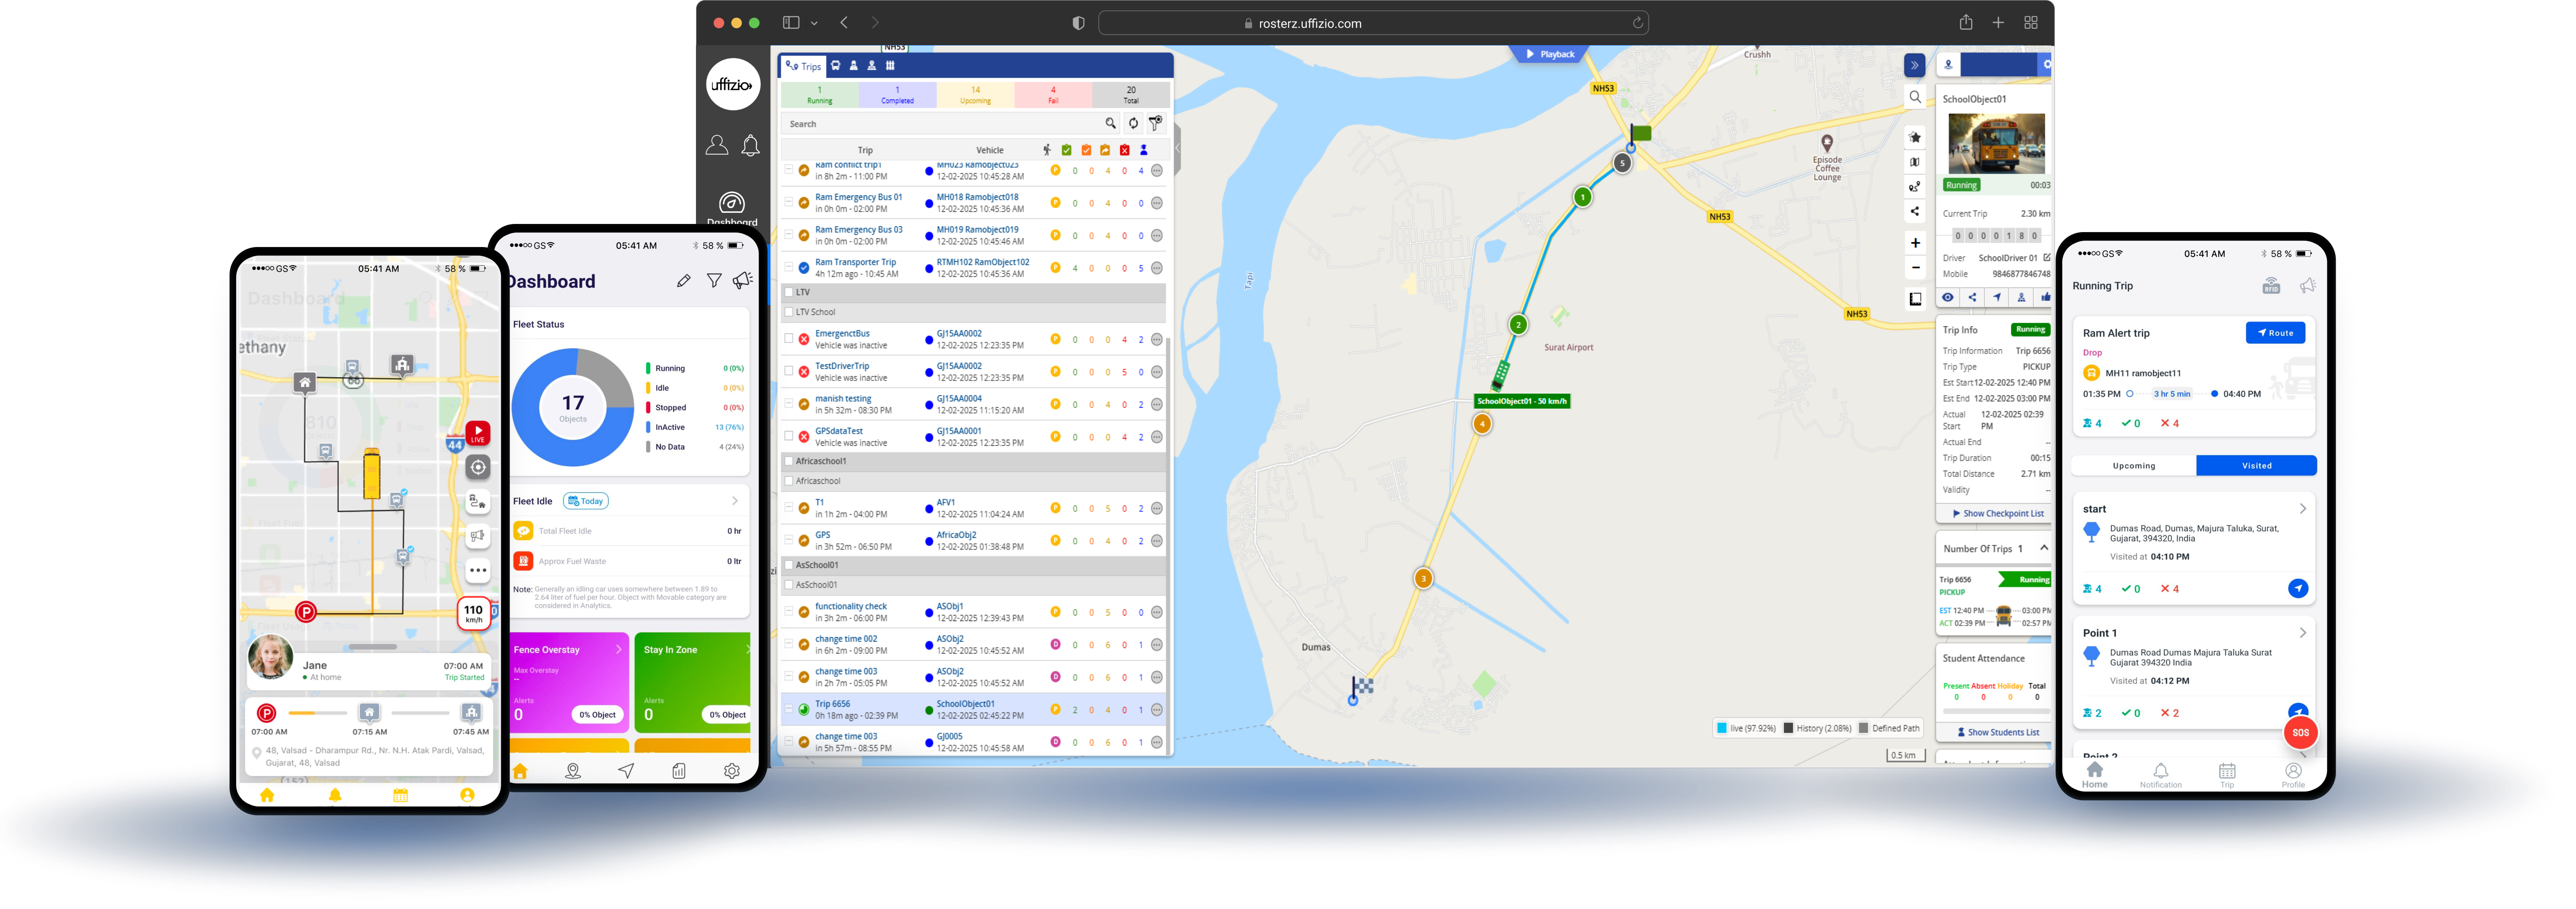Tap the Today chip beside Fleet Idle

[586, 502]
